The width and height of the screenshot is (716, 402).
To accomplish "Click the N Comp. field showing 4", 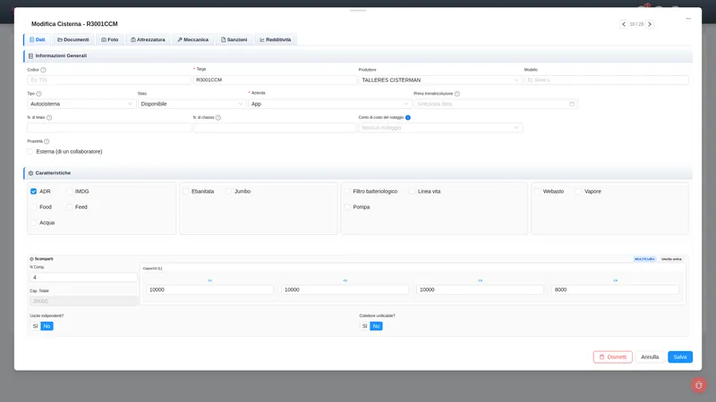I will pyautogui.click(x=83, y=277).
